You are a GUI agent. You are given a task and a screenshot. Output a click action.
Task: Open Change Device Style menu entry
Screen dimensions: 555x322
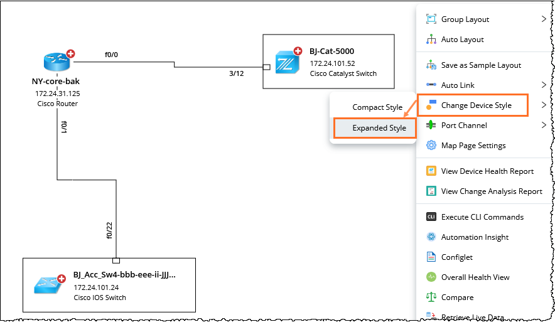476,105
